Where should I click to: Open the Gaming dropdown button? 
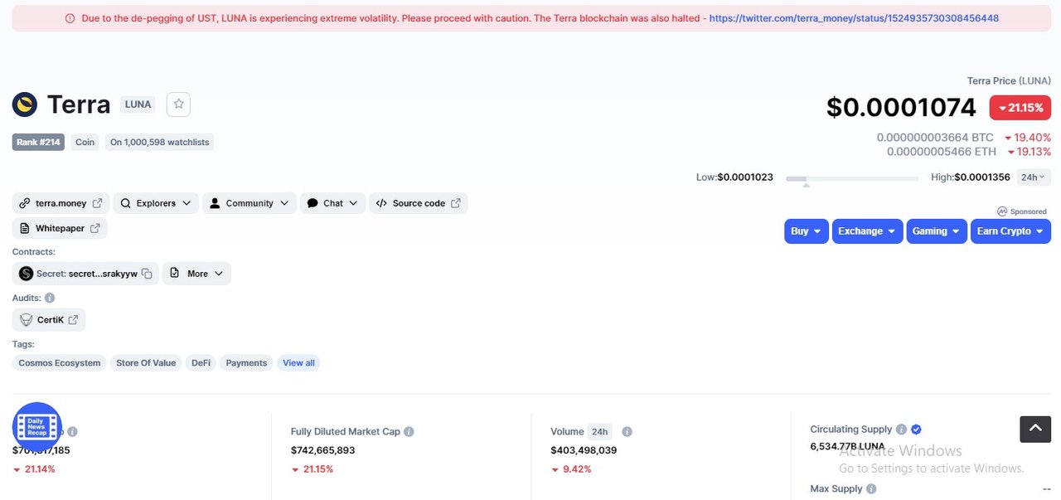(937, 231)
